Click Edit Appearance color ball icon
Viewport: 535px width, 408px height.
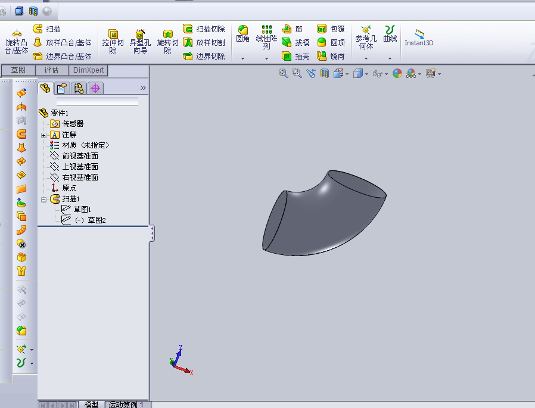(x=397, y=73)
